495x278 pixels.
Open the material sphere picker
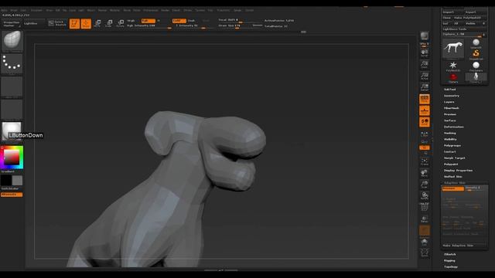point(12,131)
